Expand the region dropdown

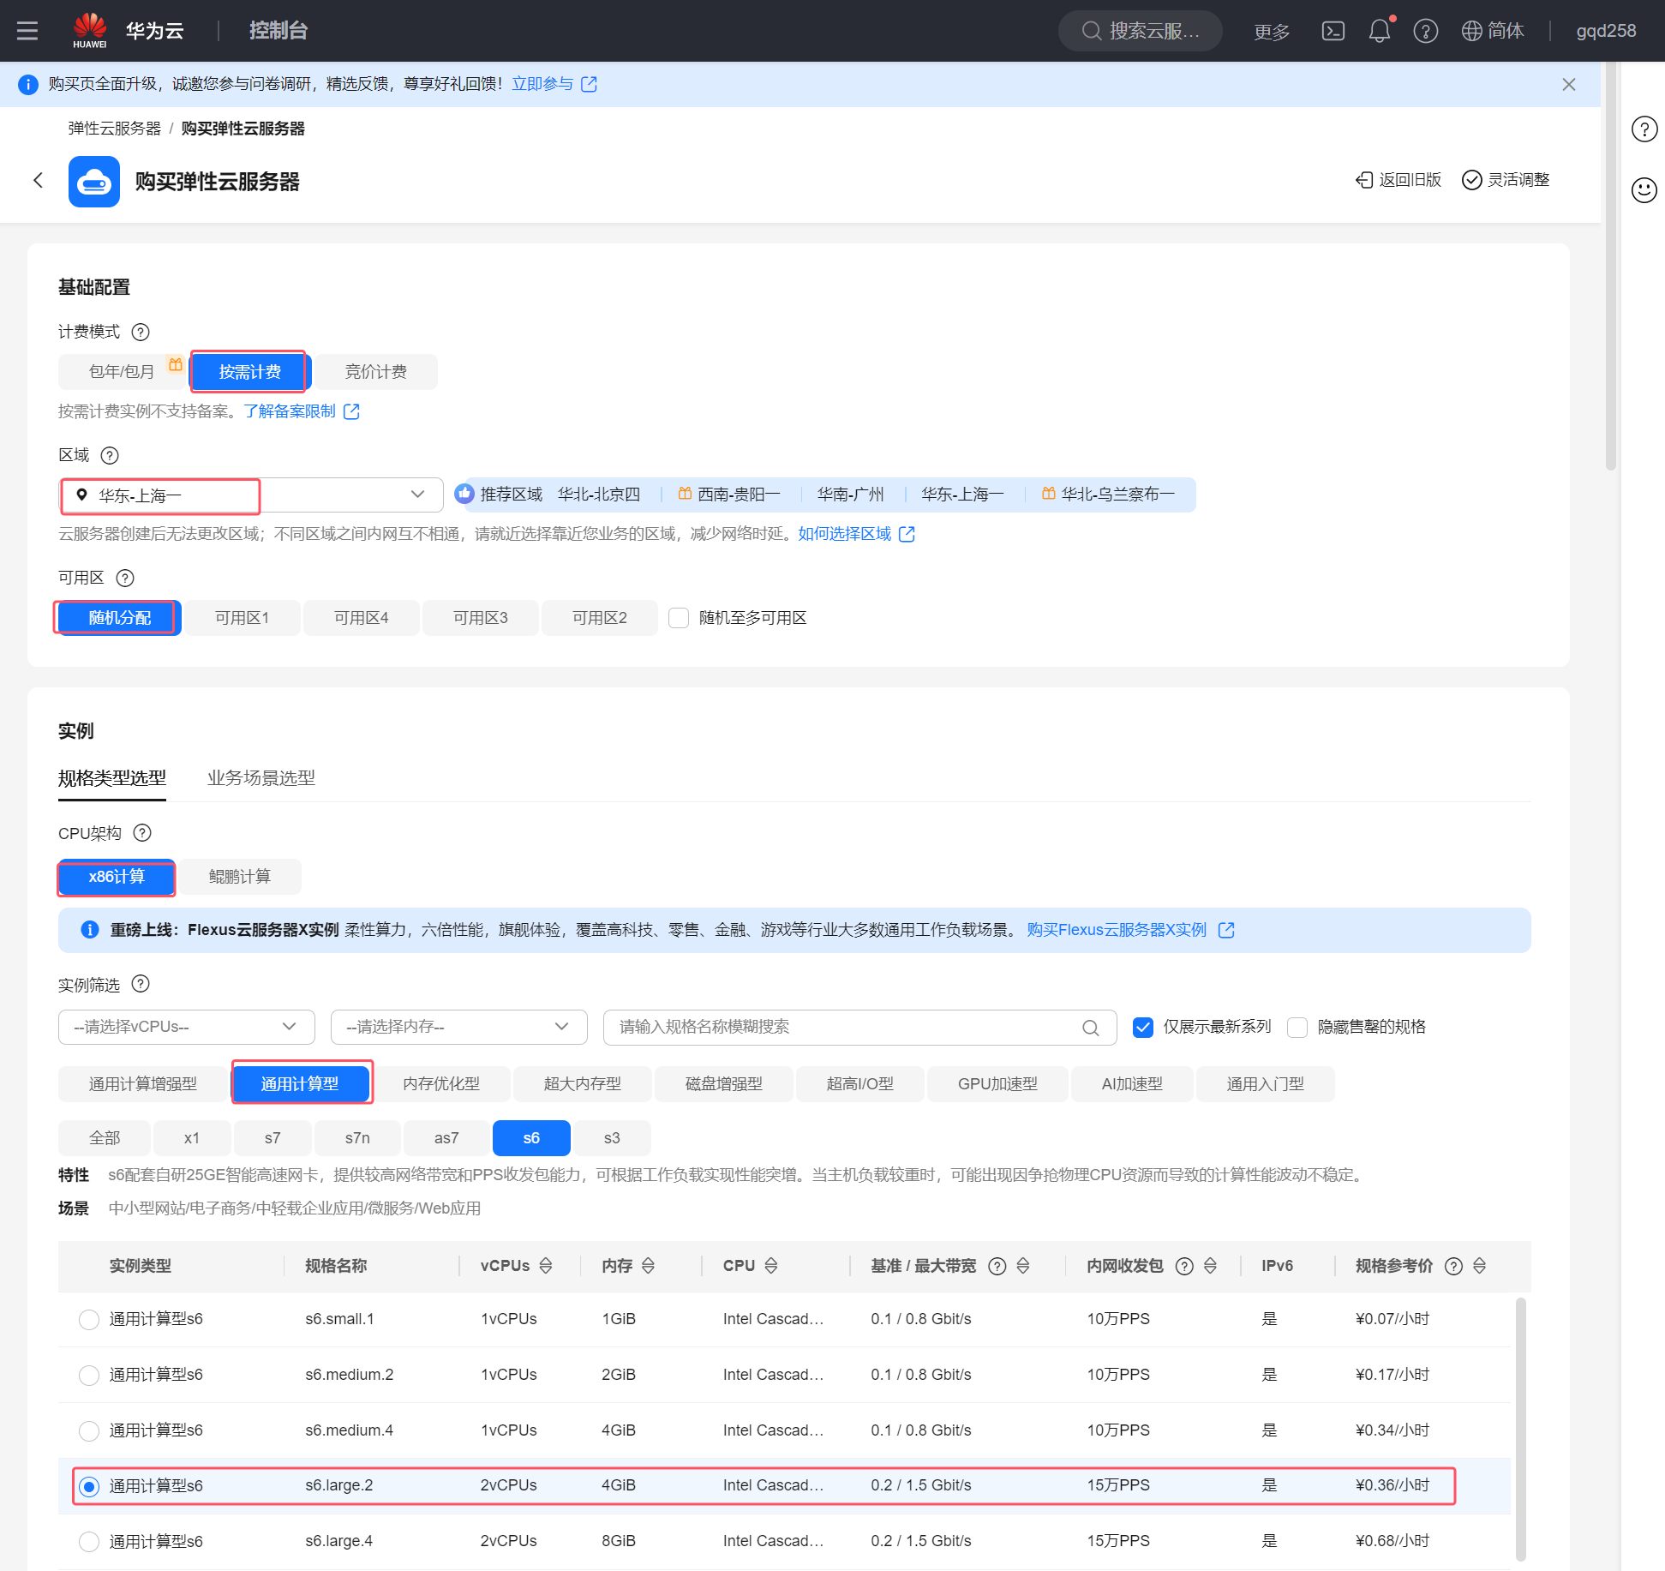(x=251, y=495)
